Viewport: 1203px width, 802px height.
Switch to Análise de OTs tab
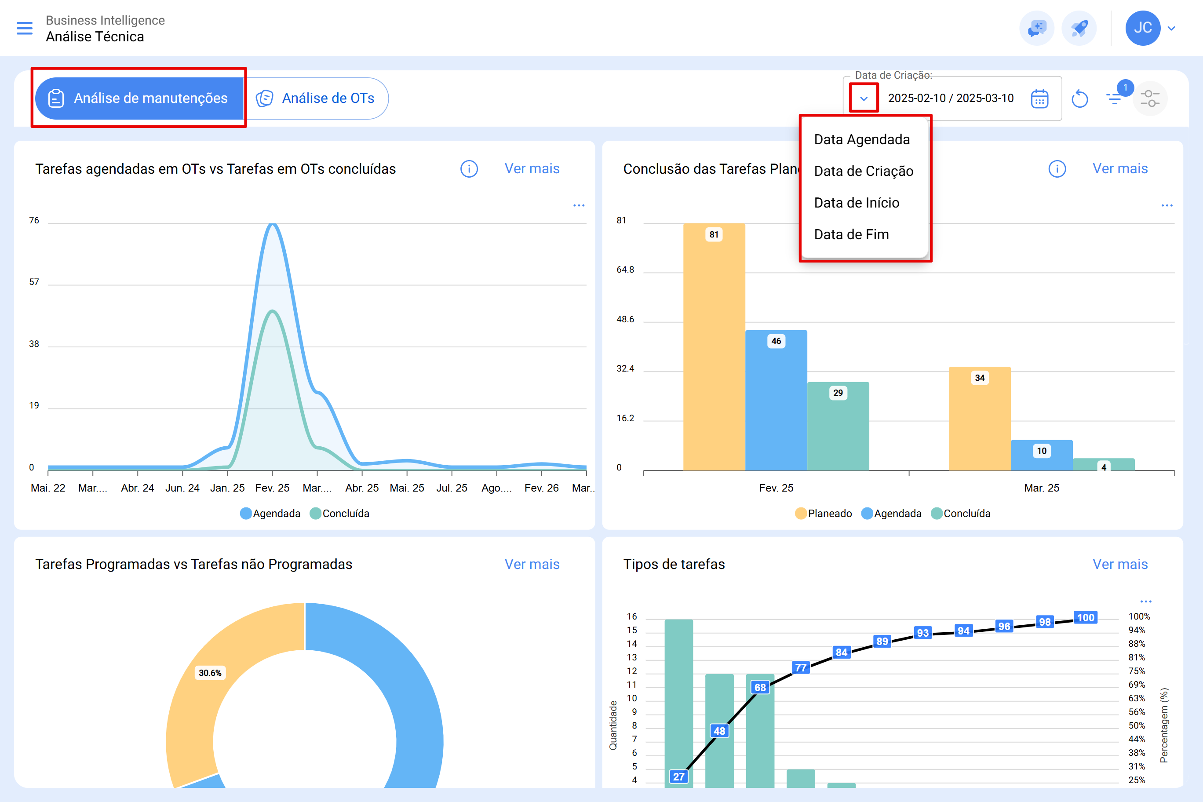click(316, 98)
